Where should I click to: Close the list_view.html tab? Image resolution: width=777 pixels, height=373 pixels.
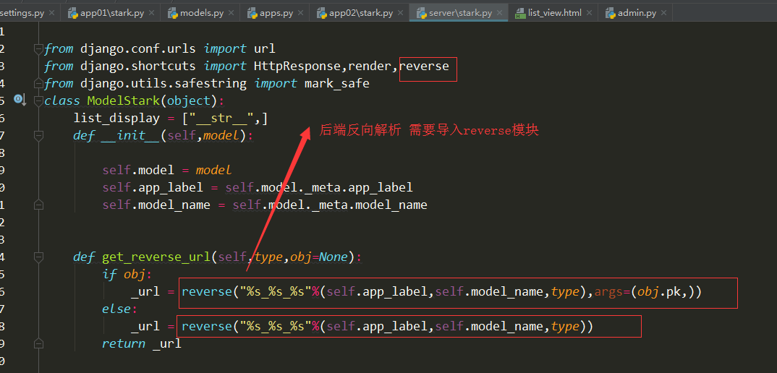(588, 13)
